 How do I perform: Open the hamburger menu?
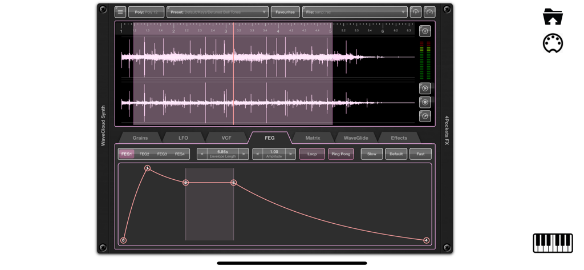point(120,12)
